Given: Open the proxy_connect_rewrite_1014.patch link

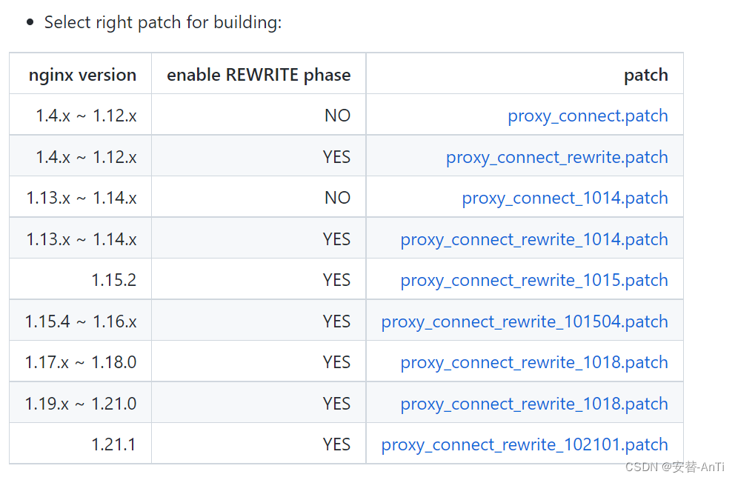Looking at the screenshot, I should [x=534, y=239].
